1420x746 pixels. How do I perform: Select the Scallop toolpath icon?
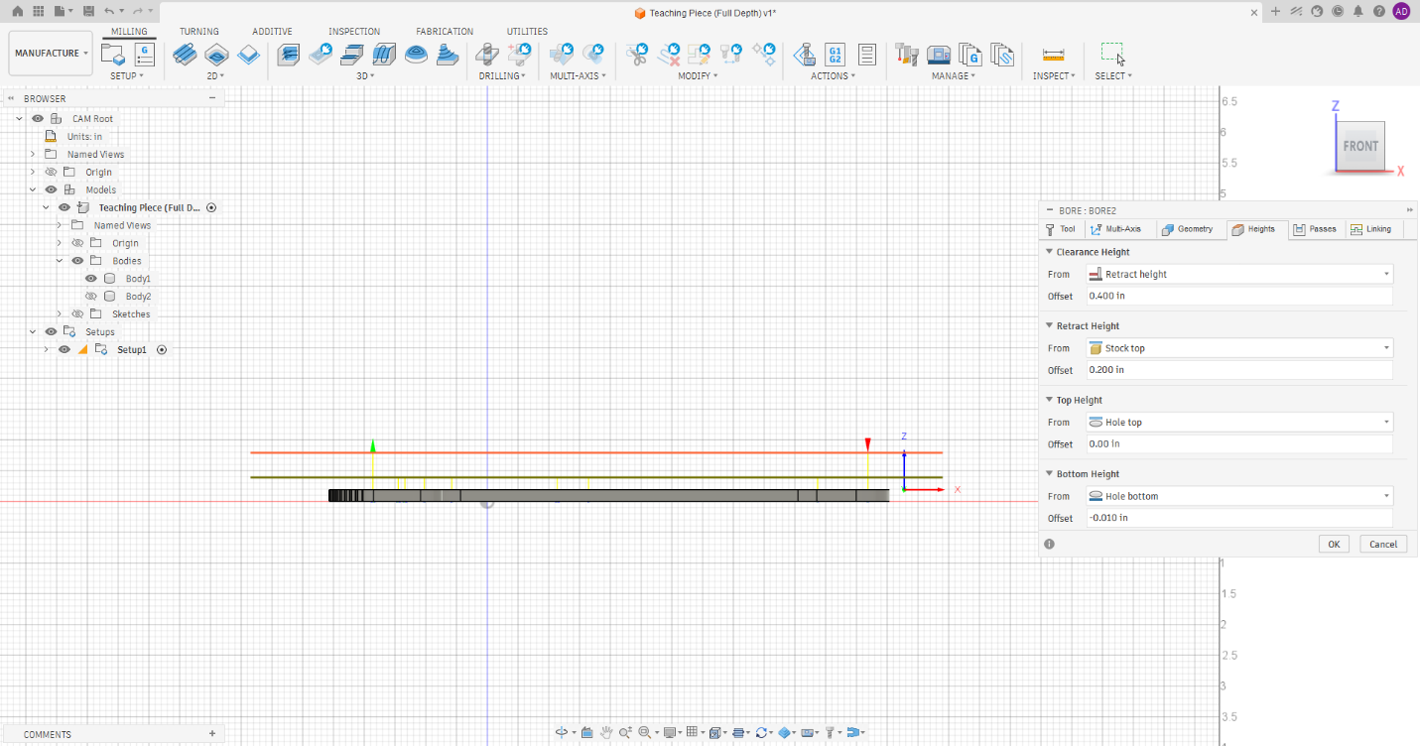click(417, 54)
